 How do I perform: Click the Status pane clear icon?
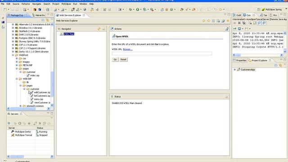pos(227,96)
